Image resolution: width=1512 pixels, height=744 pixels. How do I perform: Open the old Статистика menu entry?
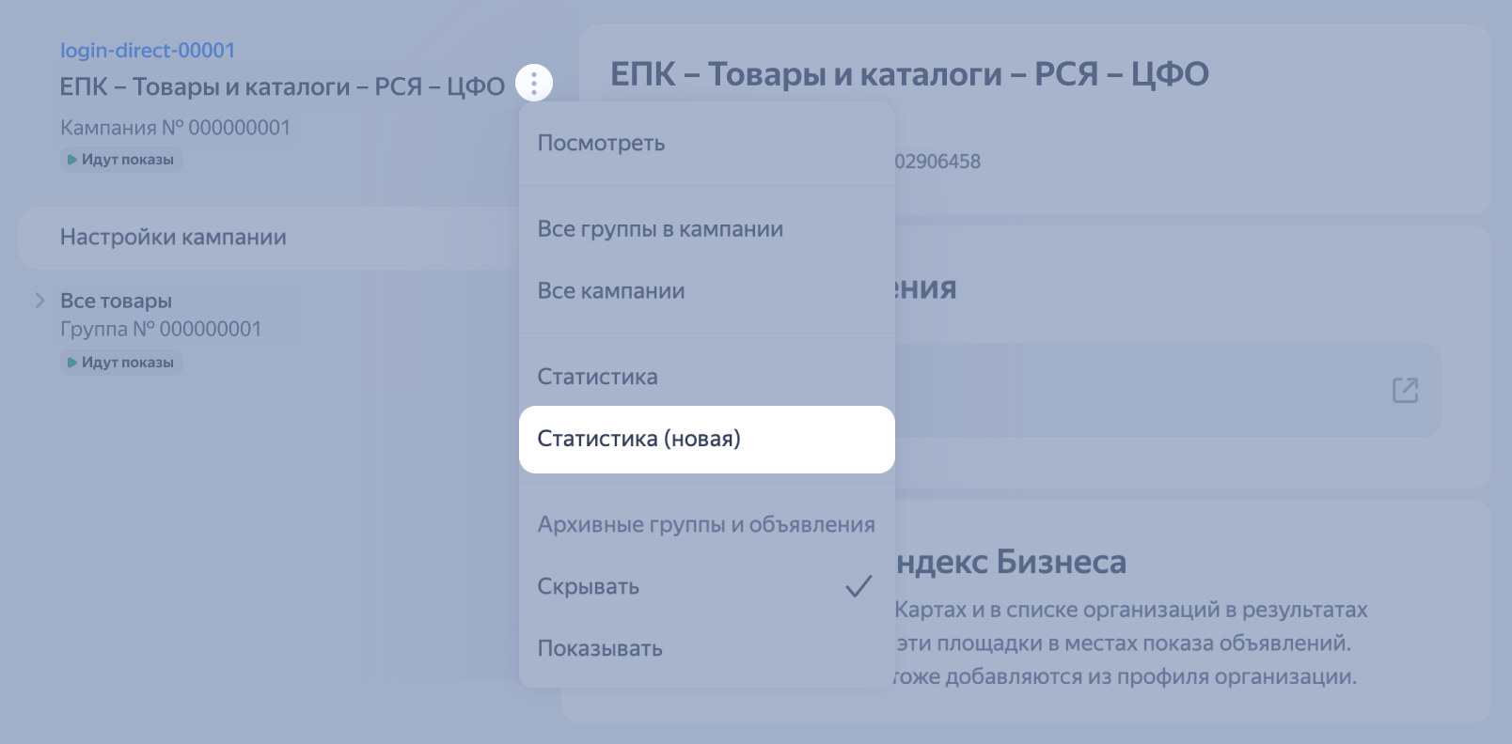tap(597, 377)
